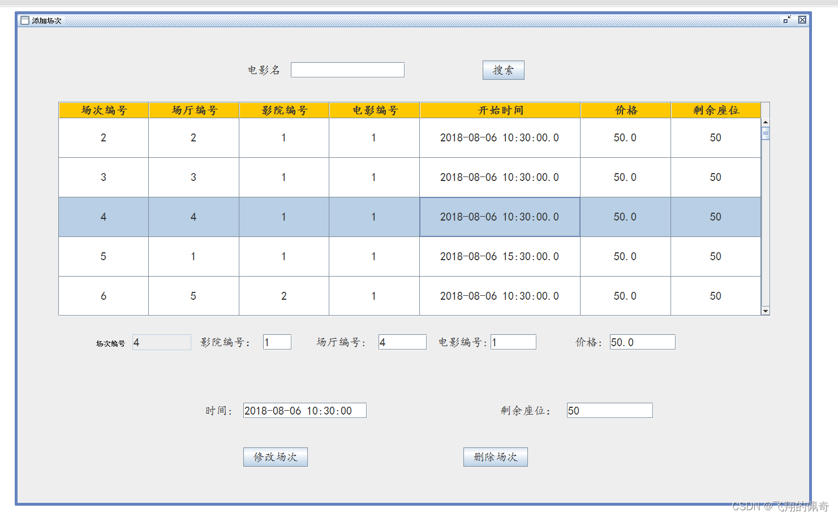Click the 价格 column header
This screenshot has width=838, height=517.
point(626,110)
